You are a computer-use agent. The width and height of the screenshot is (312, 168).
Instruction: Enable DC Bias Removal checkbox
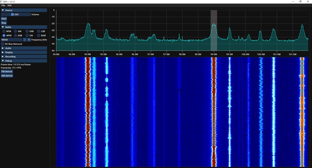[x=3, y=44]
